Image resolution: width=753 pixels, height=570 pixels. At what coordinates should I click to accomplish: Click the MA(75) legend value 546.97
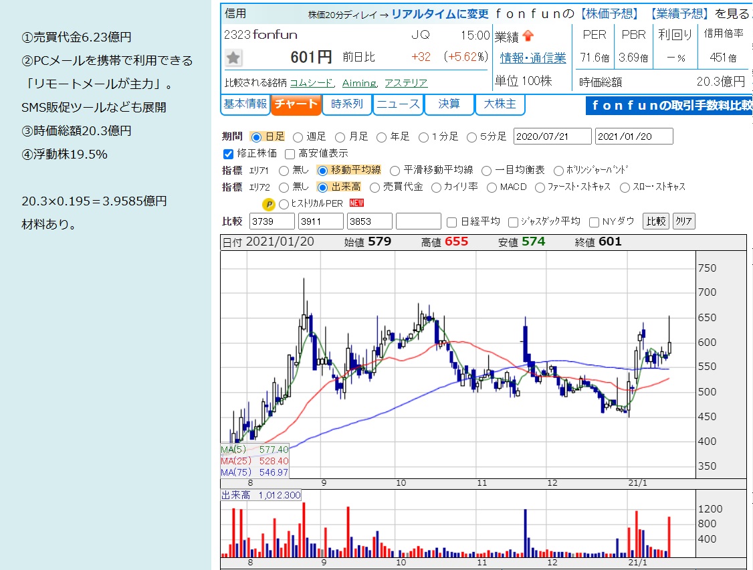274,472
